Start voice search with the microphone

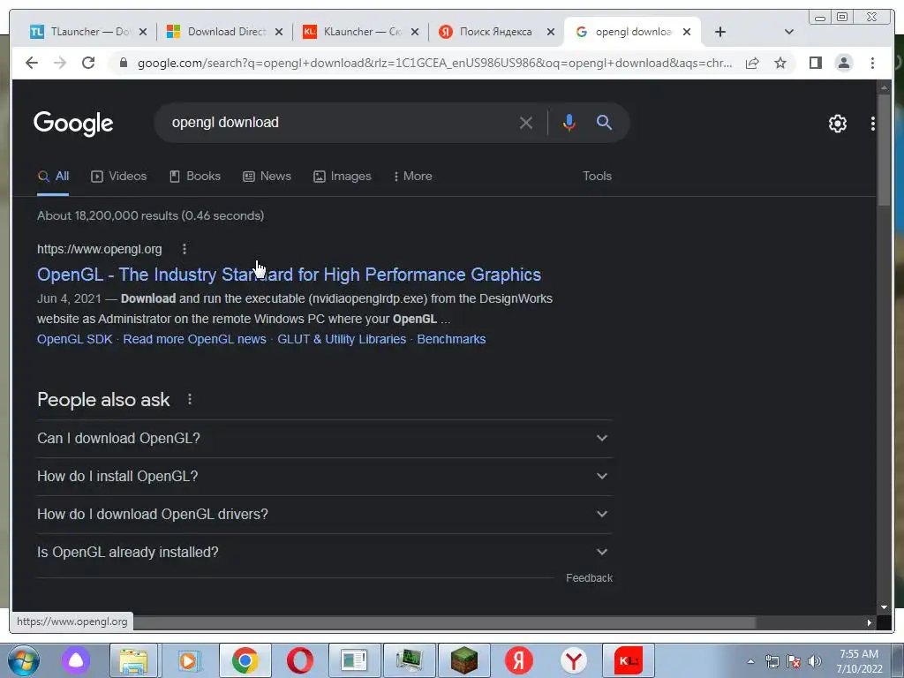pyautogui.click(x=569, y=122)
